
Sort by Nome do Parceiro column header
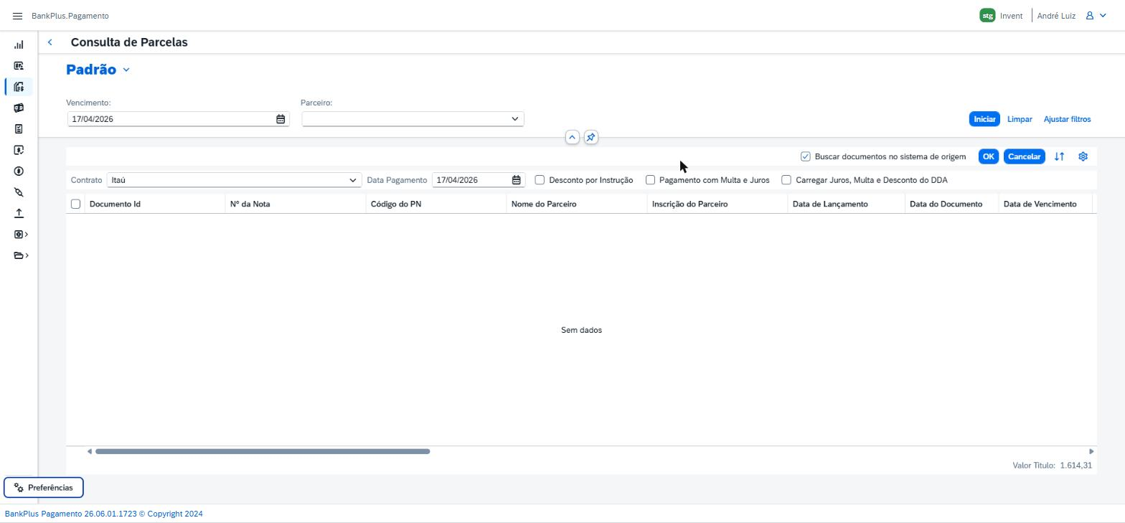(576, 204)
